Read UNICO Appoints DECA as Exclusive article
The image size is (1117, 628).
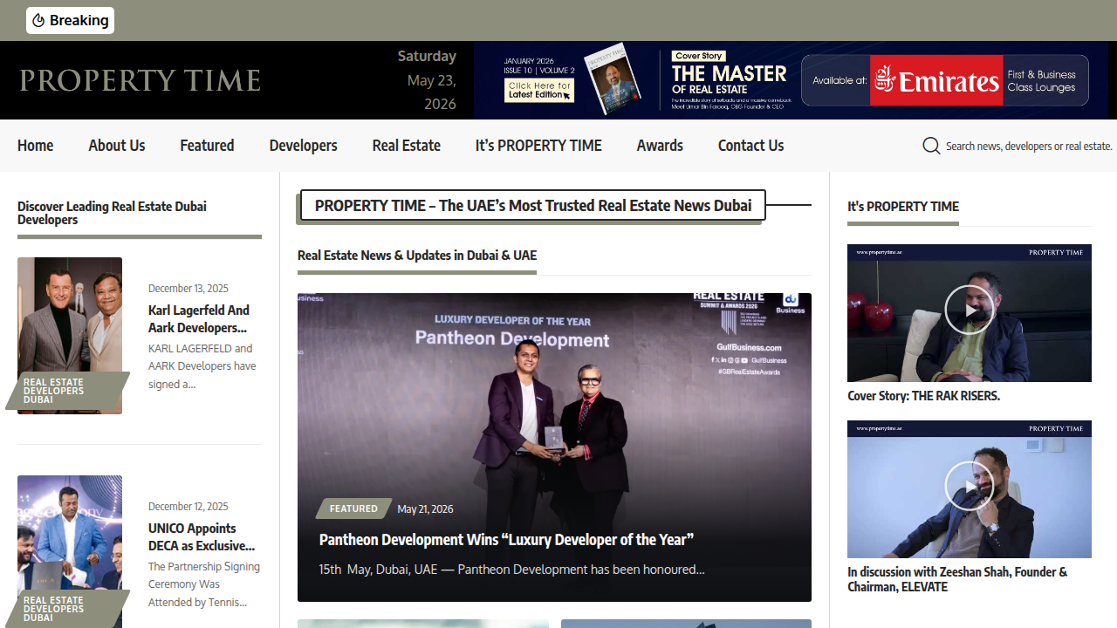202,537
